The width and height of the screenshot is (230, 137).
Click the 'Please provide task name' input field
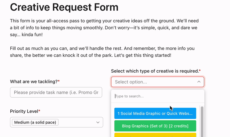coord(56,92)
